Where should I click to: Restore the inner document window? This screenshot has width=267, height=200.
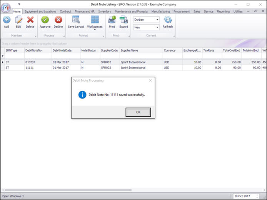tap(255, 11)
